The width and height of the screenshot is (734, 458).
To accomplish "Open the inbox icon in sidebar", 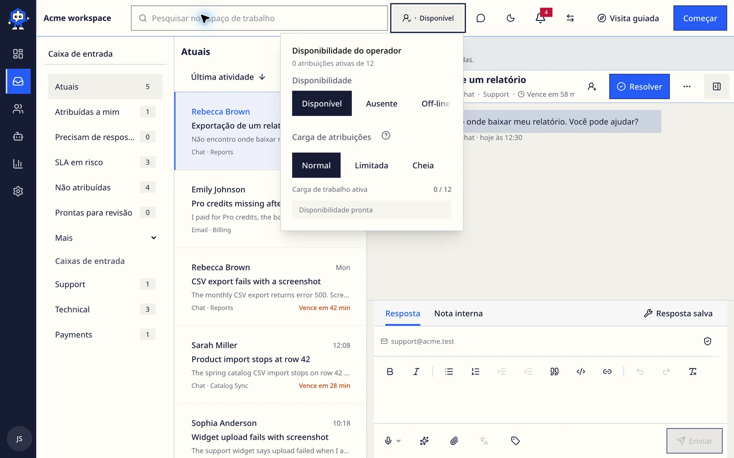I will pos(18,82).
